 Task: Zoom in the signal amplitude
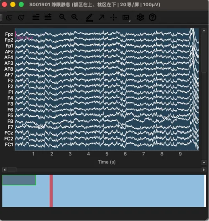click(x=74, y=17)
